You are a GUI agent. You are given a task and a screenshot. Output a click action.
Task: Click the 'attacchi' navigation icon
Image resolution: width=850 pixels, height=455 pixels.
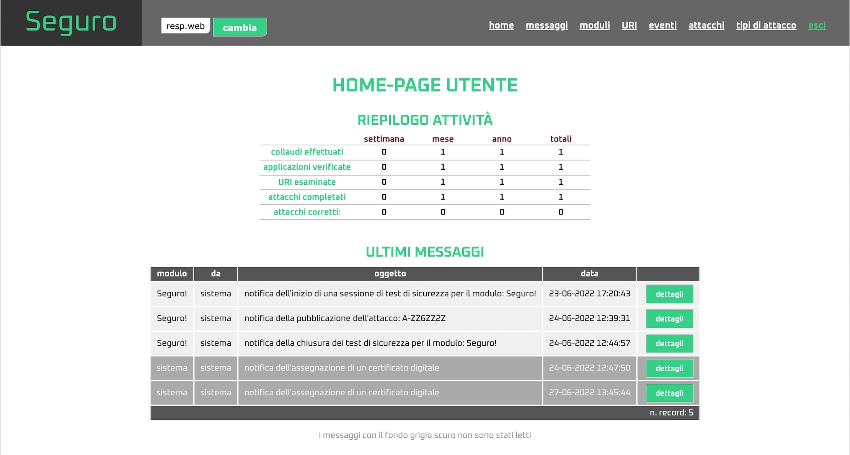point(706,25)
